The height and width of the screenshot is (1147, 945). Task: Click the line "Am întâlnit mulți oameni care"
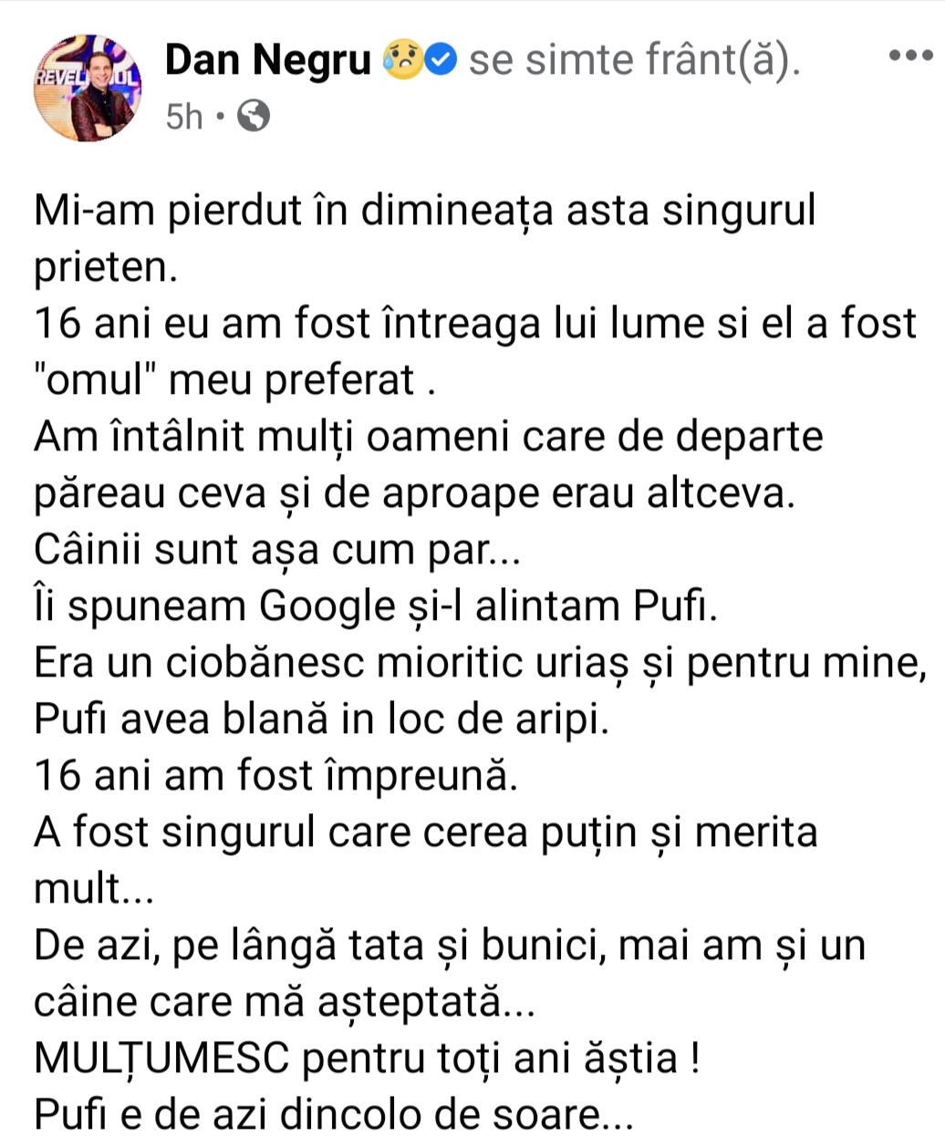[429, 438]
